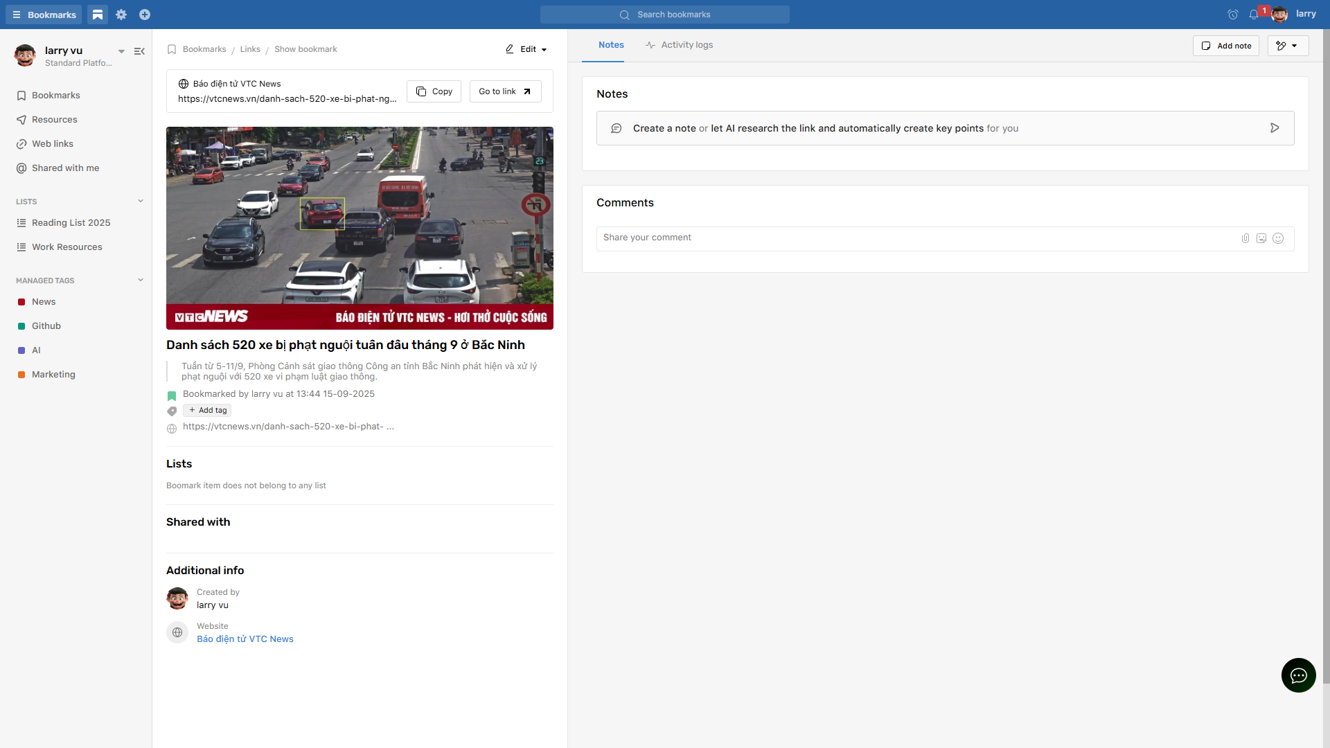Screen dimensions: 1330x748
Task: Open Reading List 2025 in sidebar
Action: click(x=71, y=223)
